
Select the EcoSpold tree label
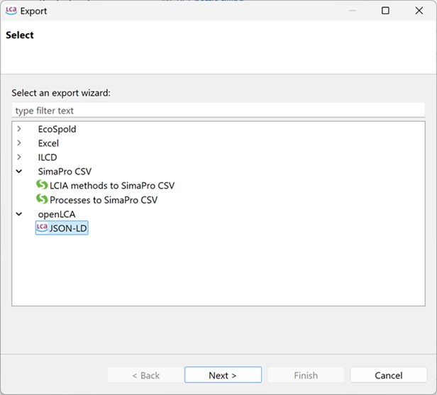pyautogui.click(x=57, y=129)
